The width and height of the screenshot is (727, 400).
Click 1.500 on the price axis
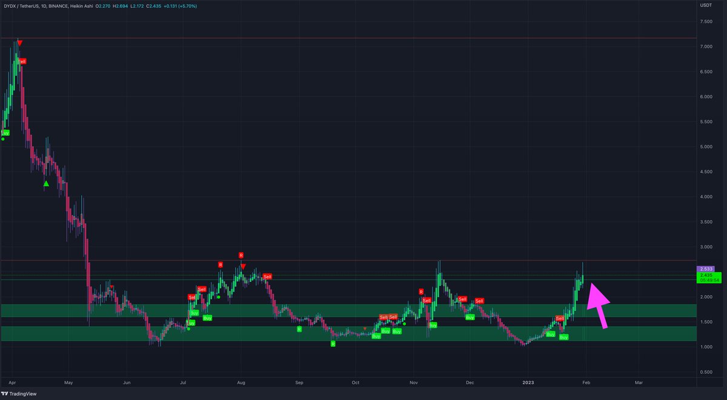point(707,322)
